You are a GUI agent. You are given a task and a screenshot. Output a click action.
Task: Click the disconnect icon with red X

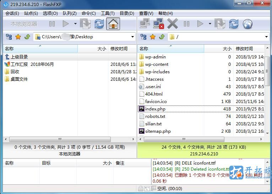(159, 23)
